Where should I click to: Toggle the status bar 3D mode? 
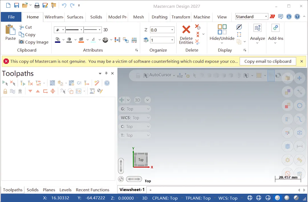click(x=145, y=198)
